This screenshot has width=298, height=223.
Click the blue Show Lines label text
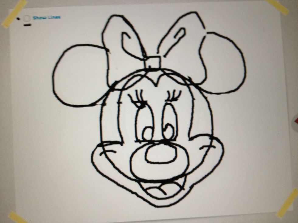coord(47,18)
